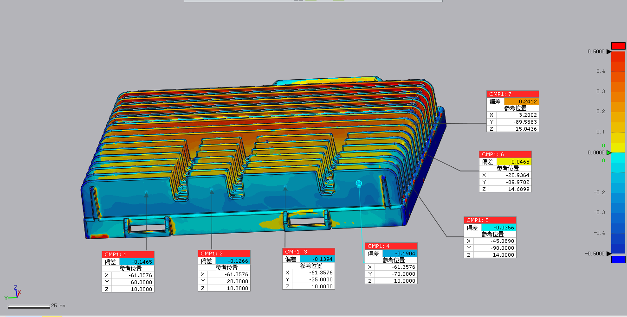Click the CMP1: 3 annotation title bar
The width and height of the screenshot is (627, 317).
[308, 252]
